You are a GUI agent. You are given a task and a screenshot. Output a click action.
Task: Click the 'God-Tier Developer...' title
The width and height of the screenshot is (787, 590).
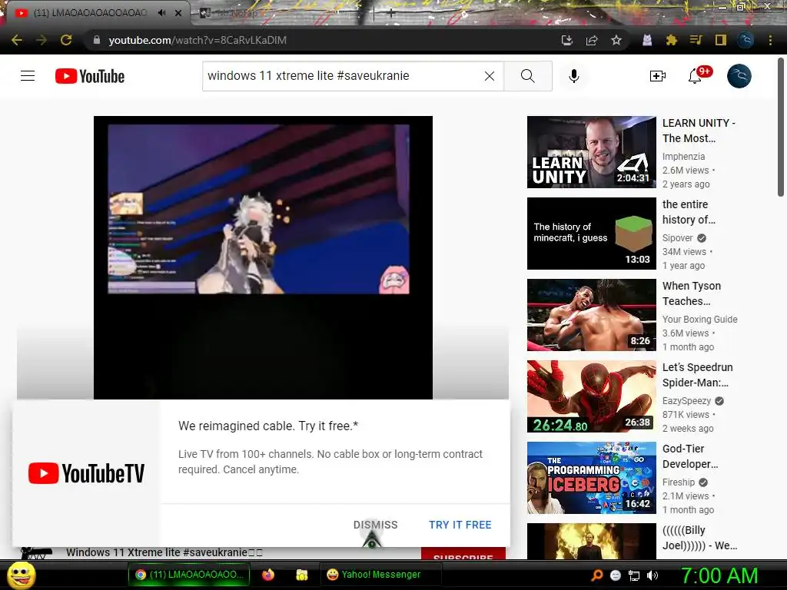coord(690,456)
